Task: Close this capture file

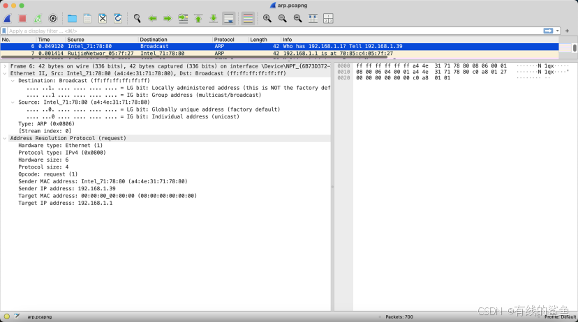Action: pos(103,18)
